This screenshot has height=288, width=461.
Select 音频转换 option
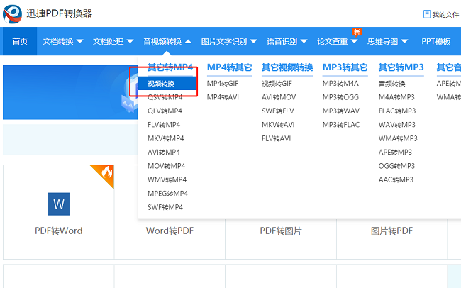392,84
